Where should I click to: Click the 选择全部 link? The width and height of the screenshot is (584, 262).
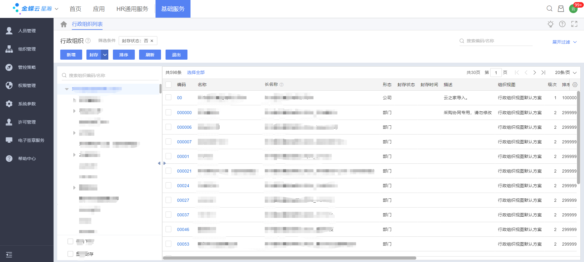196,72
